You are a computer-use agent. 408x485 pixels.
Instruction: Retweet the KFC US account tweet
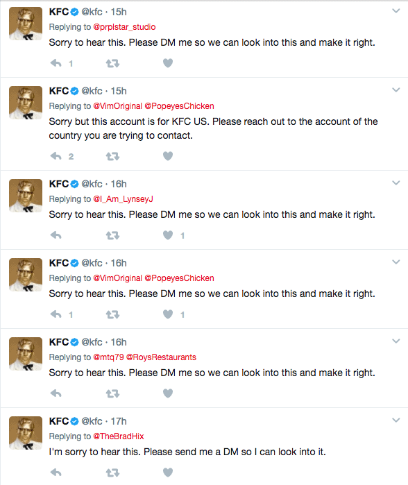coord(112,157)
